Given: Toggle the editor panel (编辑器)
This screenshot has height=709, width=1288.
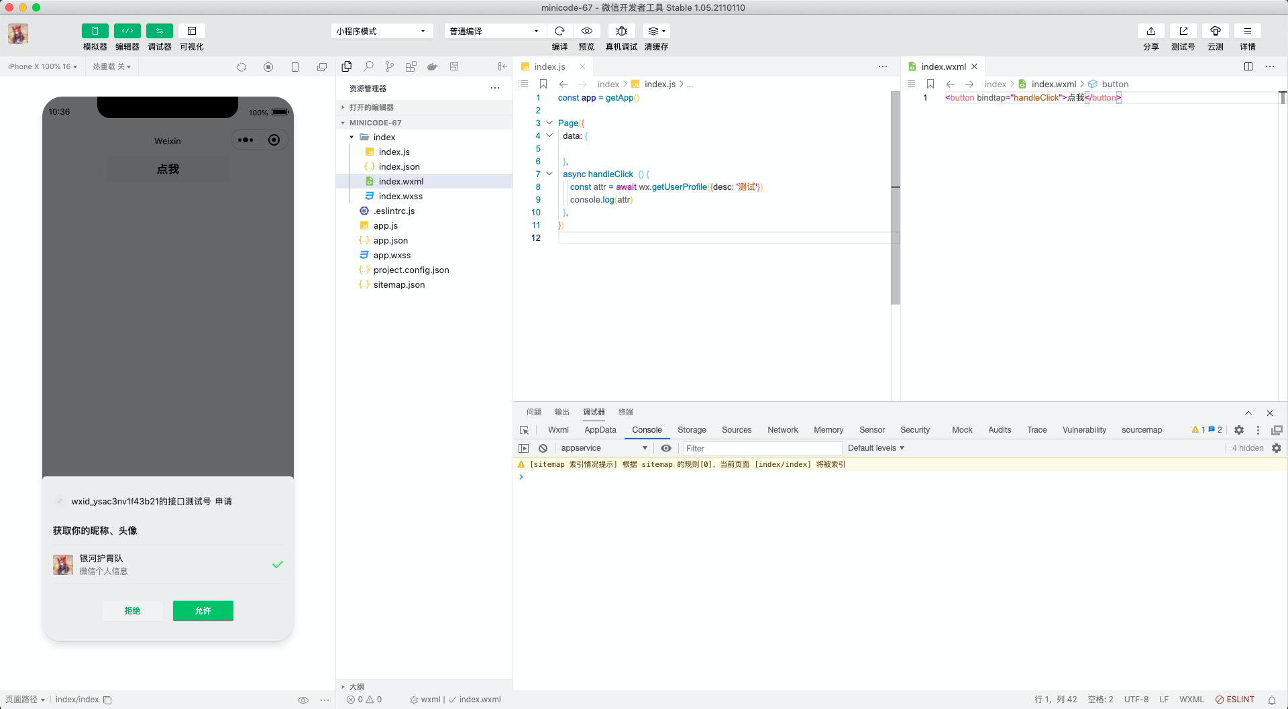Looking at the screenshot, I should coord(127,31).
